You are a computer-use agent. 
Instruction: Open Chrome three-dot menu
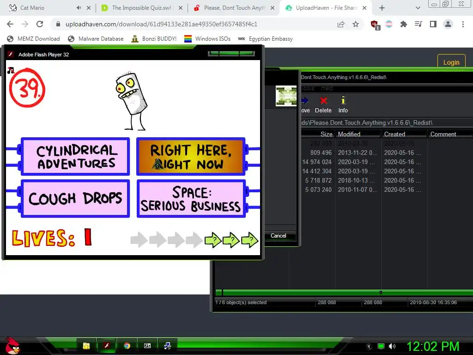(x=463, y=24)
